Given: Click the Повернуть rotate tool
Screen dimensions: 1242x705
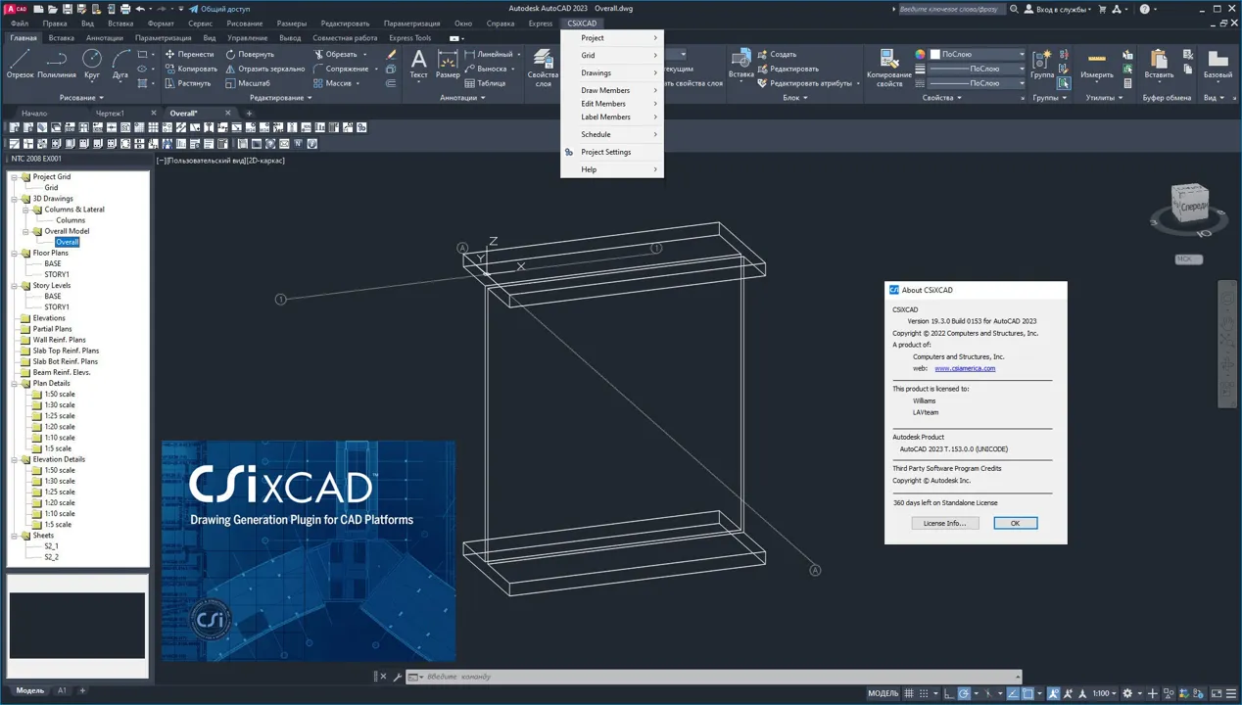Looking at the screenshot, I should 250,54.
